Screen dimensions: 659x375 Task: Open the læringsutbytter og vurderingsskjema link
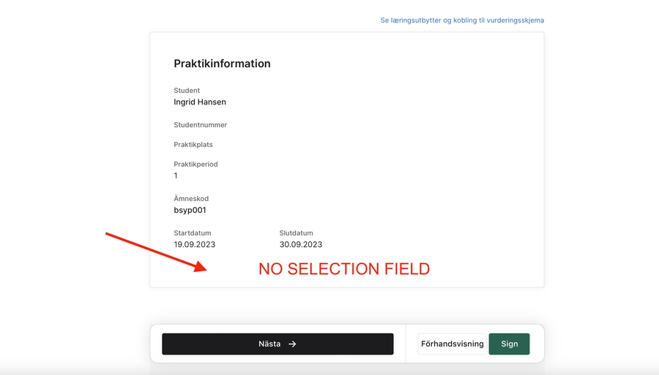462,20
